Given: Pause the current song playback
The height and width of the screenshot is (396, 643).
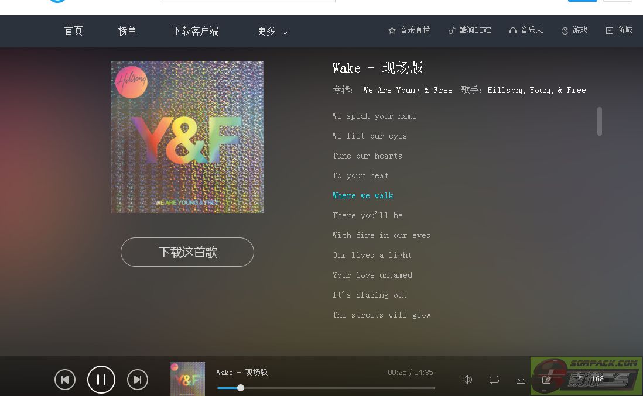Looking at the screenshot, I should click(101, 379).
